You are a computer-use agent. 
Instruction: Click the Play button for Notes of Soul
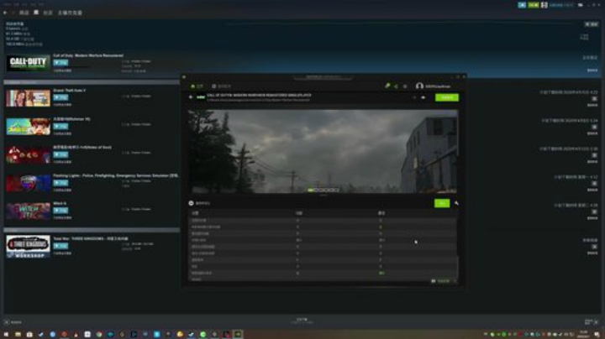click(60, 154)
